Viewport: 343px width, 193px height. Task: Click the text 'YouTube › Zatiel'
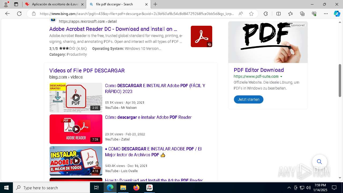117,139
